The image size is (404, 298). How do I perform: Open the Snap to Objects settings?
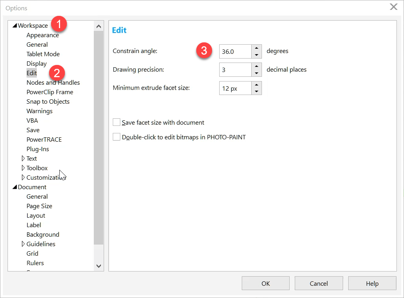point(48,101)
